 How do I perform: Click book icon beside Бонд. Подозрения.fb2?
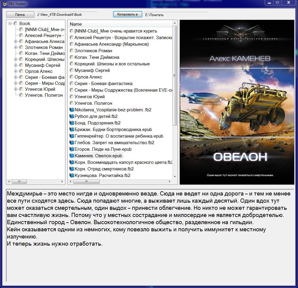pos(72,123)
